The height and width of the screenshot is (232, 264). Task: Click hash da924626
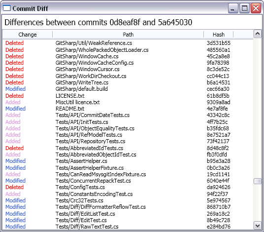pyautogui.click(x=218, y=187)
